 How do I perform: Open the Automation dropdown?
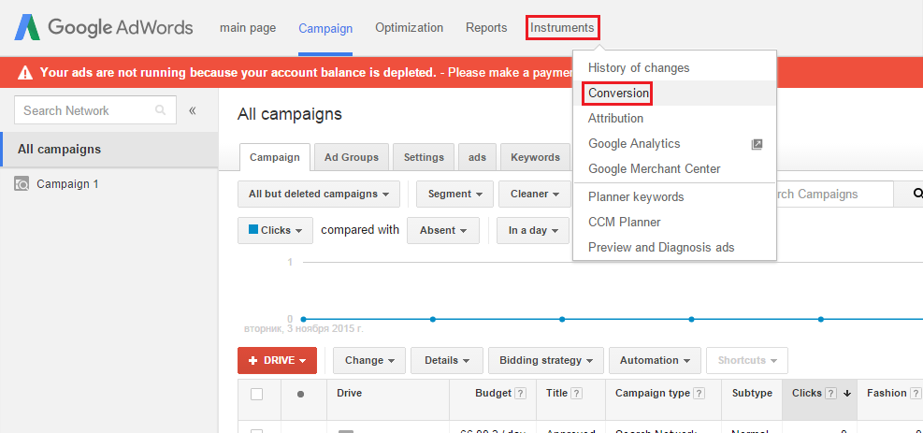pos(655,361)
